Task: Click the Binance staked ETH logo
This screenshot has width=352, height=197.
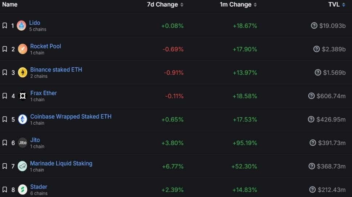Action: 23,72
